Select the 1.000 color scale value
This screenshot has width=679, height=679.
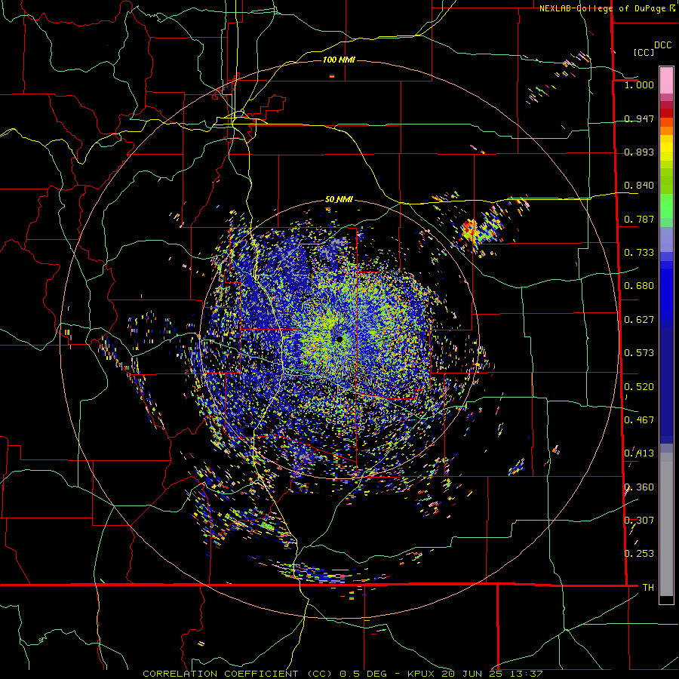(639, 84)
